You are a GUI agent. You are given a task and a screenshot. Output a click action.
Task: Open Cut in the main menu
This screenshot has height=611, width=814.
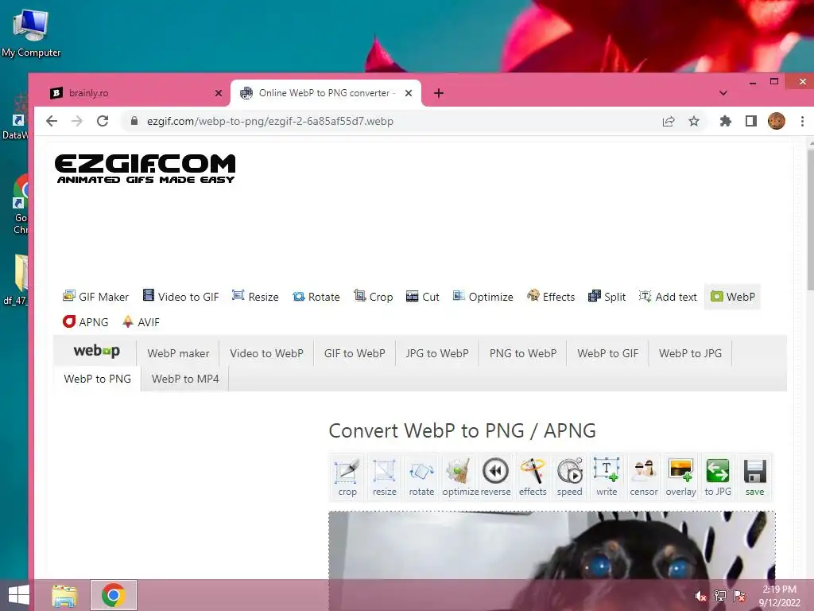pos(423,297)
